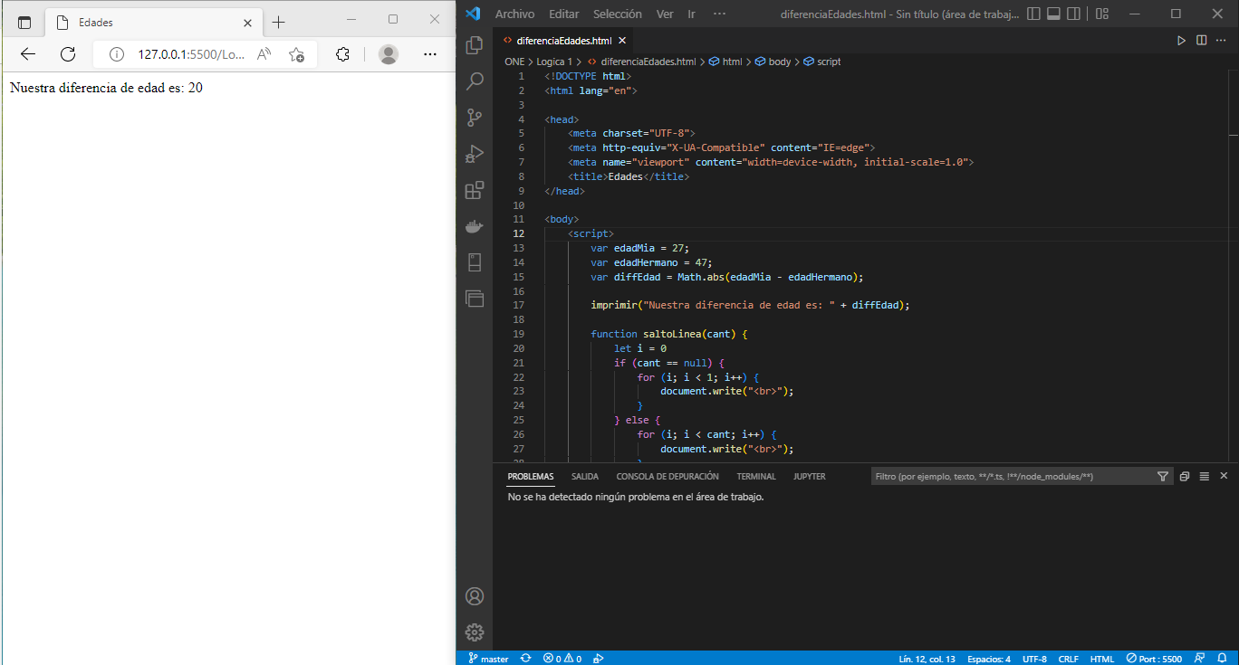The width and height of the screenshot is (1239, 665).
Task: Change the UTF-8 encoding setting
Action: (1035, 659)
